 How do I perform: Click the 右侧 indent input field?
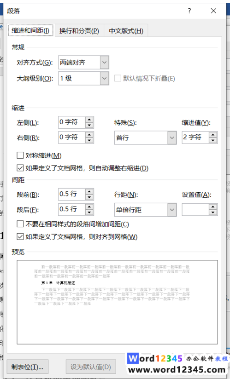point(71,137)
